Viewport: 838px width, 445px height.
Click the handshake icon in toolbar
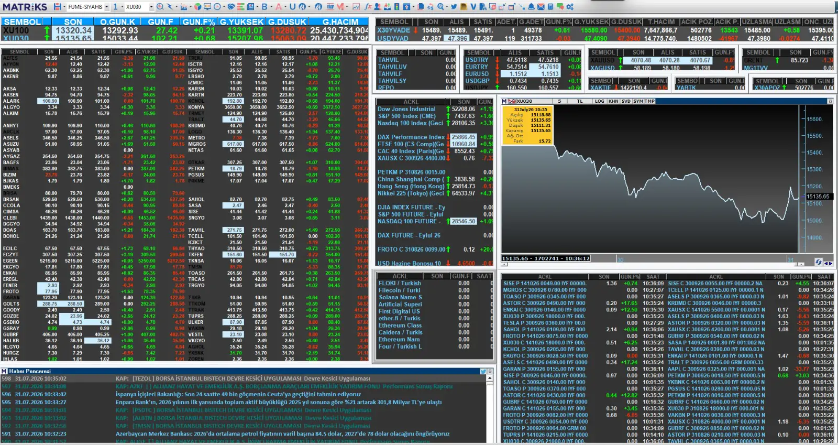tap(231, 7)
